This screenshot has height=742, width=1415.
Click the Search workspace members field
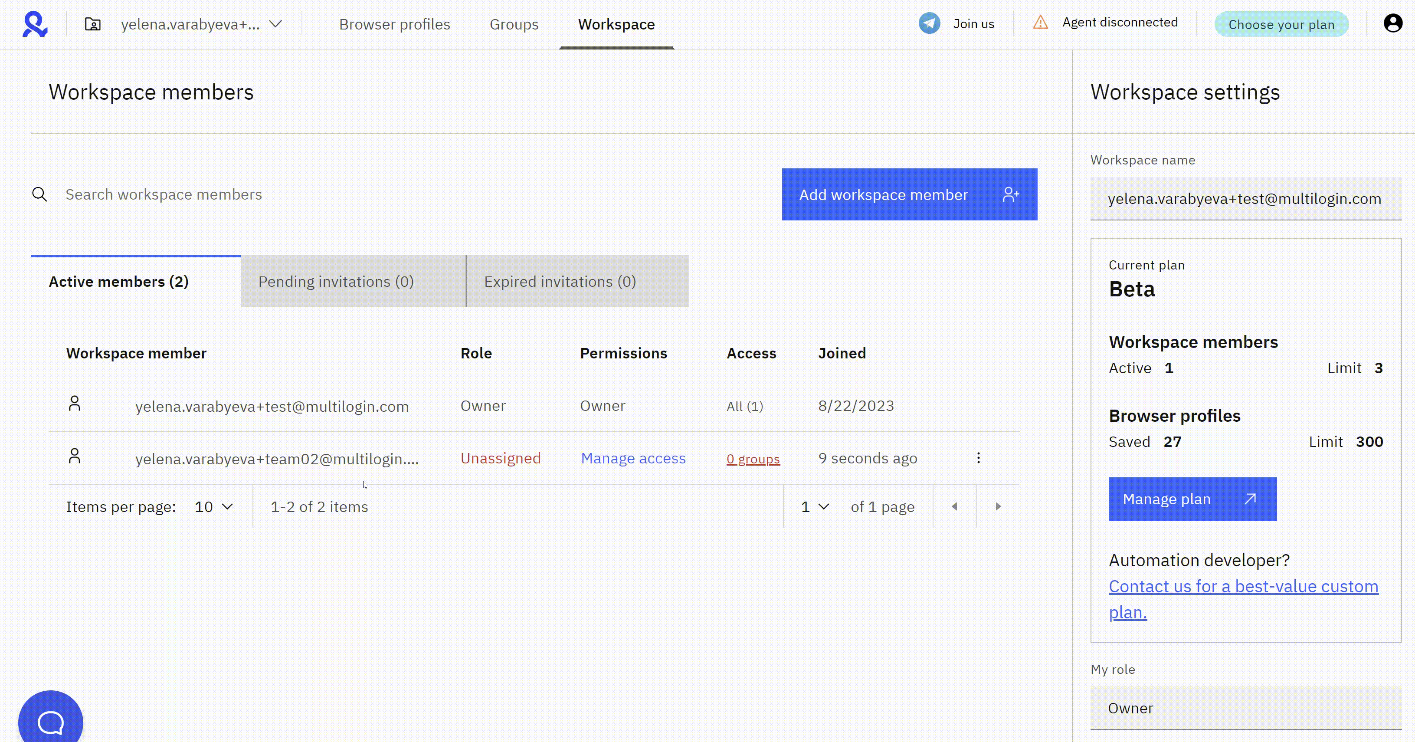tap(384, 194)
